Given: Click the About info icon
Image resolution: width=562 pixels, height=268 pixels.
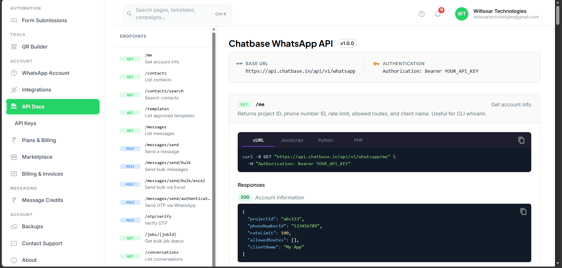Looking at the screenshot, I should pos(14,260).
